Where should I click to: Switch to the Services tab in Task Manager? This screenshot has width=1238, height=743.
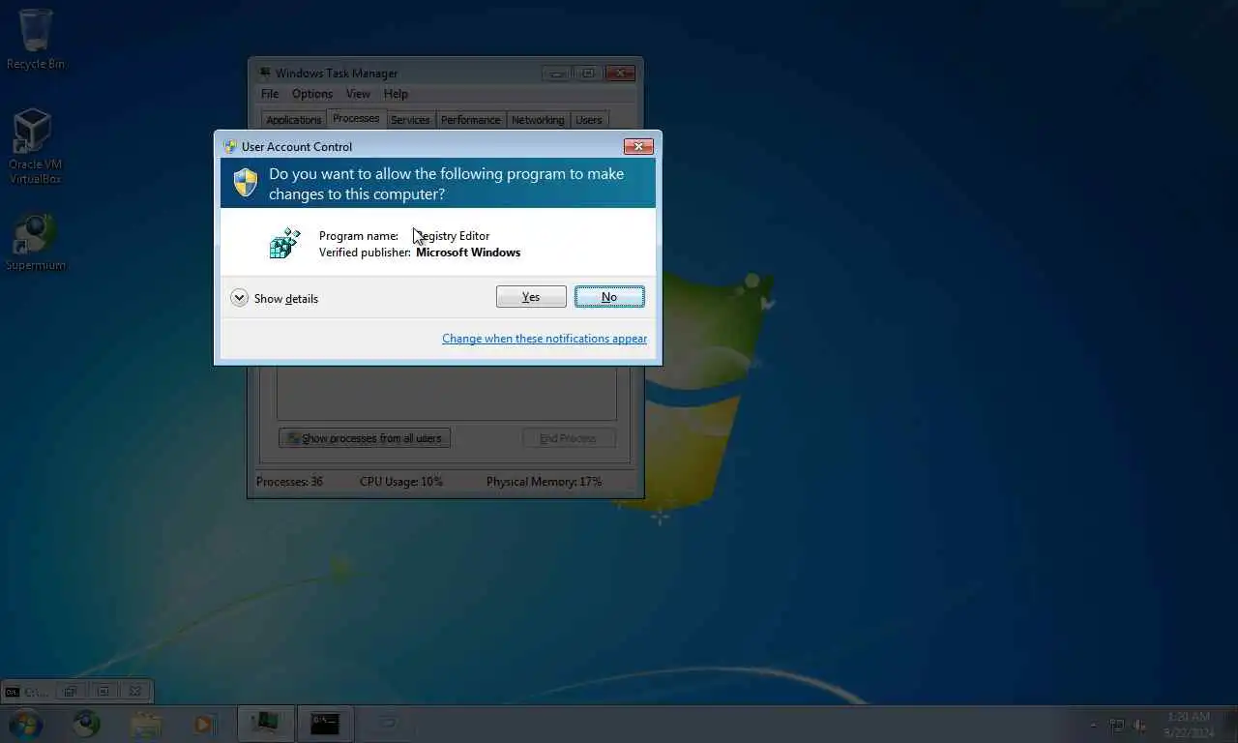pyautogui.click(x=410, y=120)
